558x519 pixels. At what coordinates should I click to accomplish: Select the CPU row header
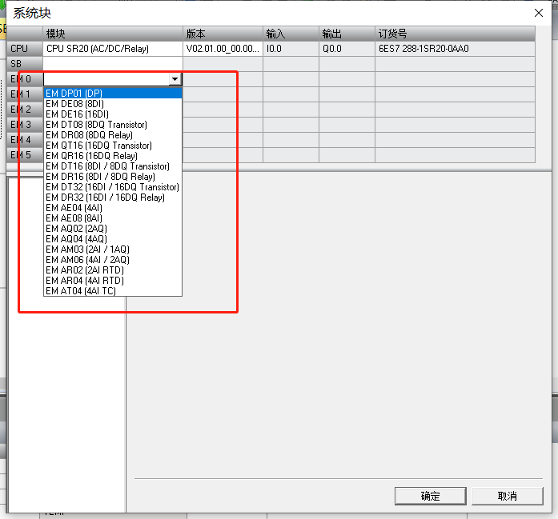[x=25, y=49]
